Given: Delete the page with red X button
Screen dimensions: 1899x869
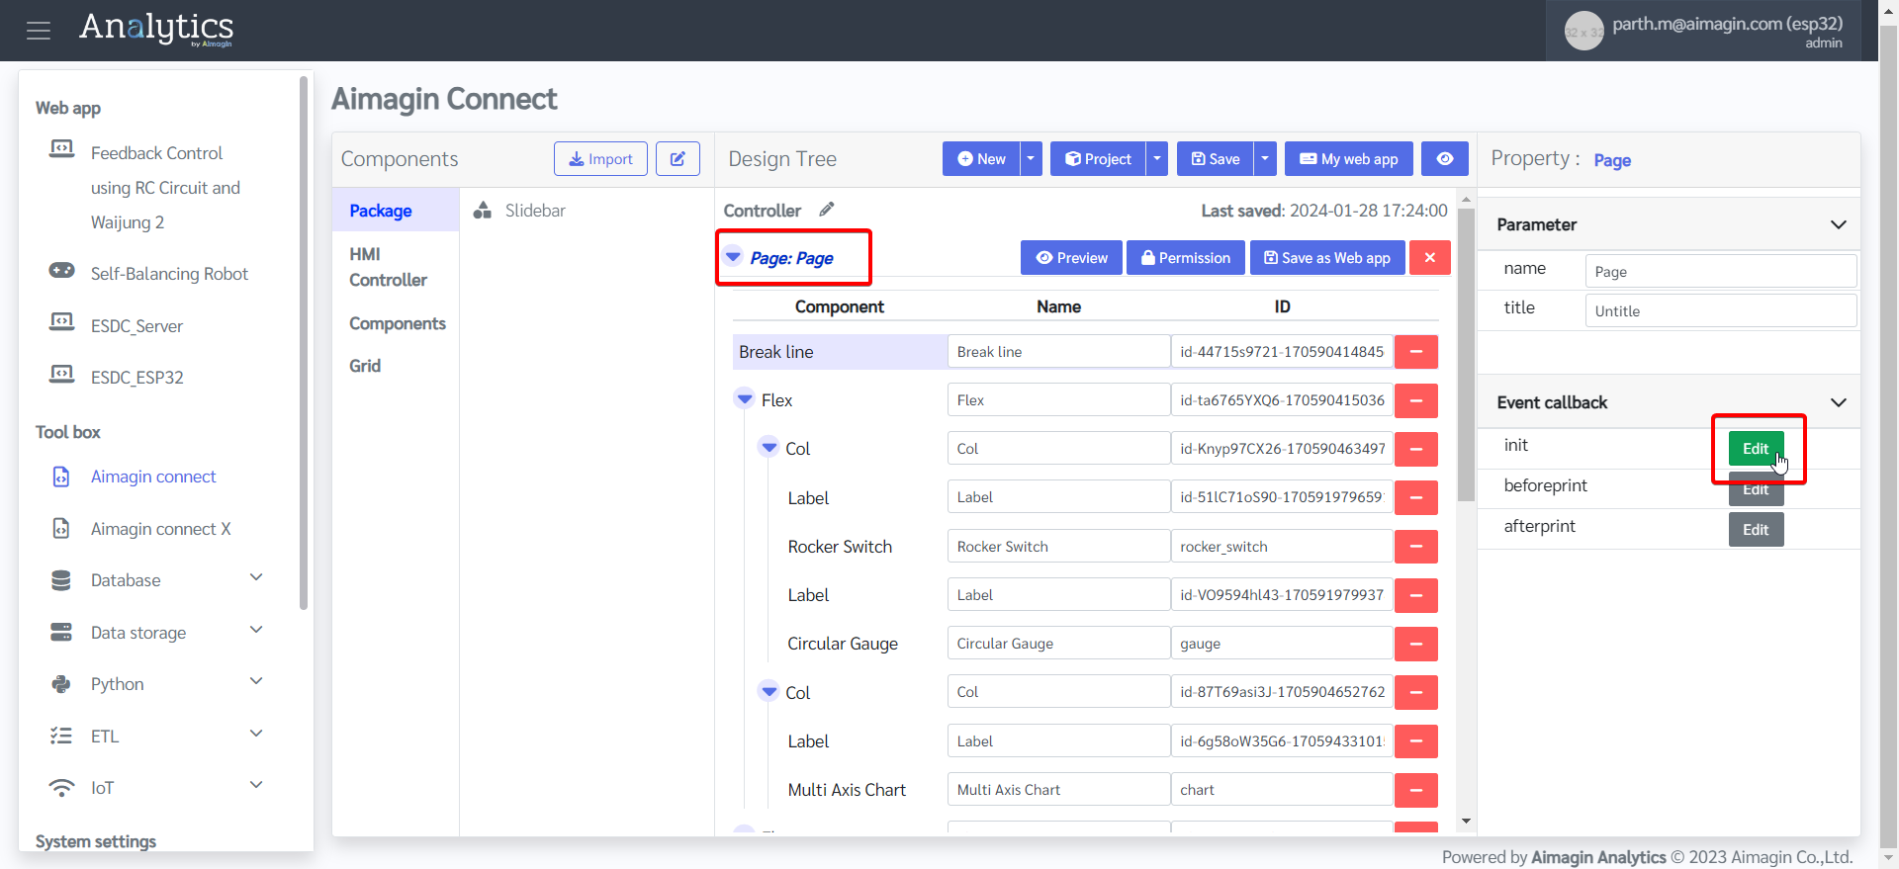Looking at the screenshot, I should click(x=1429, y=258).
